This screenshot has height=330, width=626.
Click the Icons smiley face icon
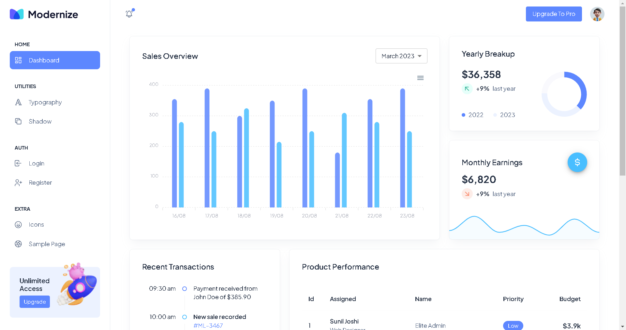[18, 225]
